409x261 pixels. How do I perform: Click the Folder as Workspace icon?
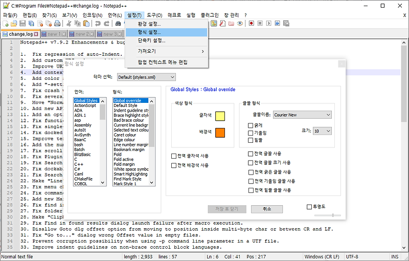(x=231, y=24)
